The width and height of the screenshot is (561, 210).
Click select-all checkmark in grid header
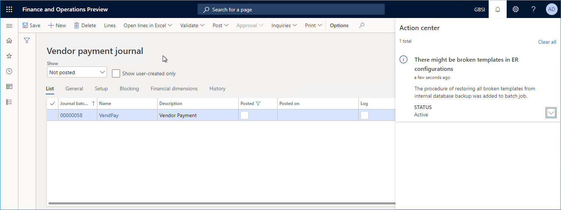click(53, 104)
